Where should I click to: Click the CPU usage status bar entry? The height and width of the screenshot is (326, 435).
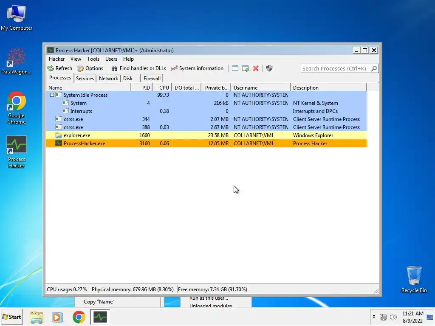click(x=67, y=289)
